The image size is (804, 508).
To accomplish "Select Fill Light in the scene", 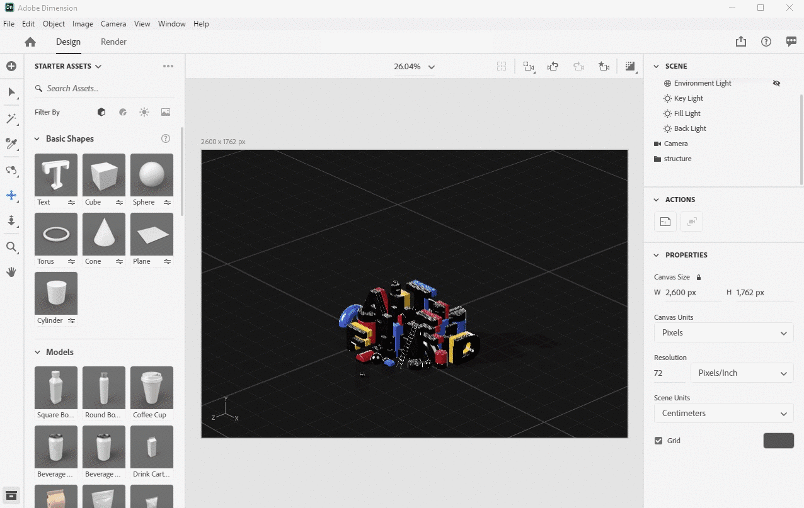I will pos(687,113).
